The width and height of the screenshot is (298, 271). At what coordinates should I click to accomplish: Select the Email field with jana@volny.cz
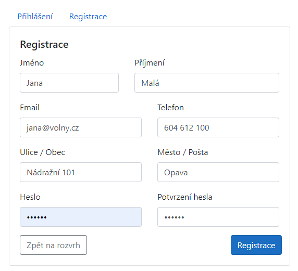point(81,127)
